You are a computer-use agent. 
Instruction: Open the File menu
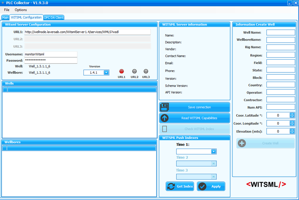click(x=7, y=10)
